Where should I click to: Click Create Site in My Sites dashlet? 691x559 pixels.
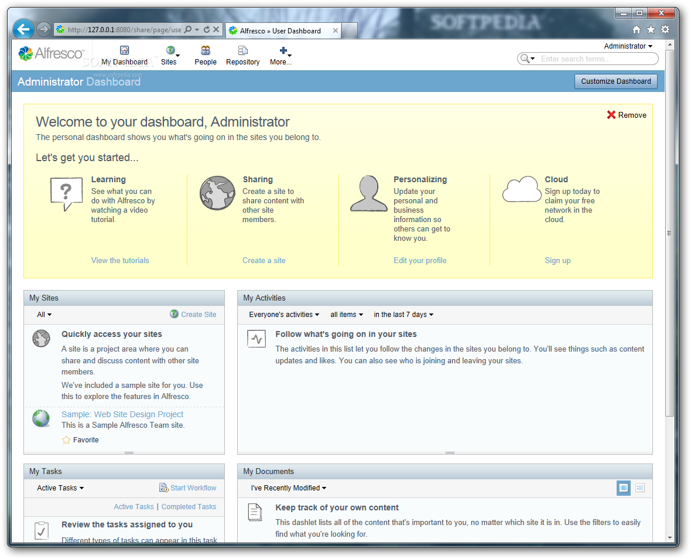click(x=193, y=314)
